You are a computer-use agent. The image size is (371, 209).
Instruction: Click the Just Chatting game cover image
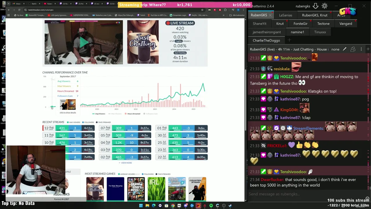[x=143, y=42]
